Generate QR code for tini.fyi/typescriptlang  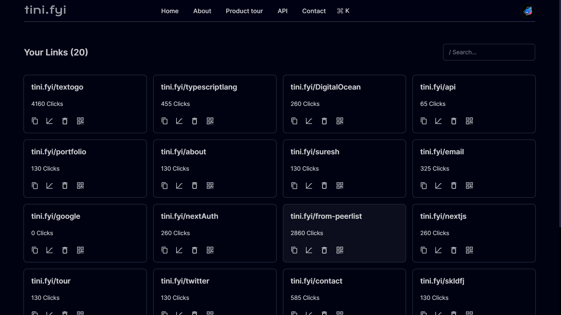(210, 121)
